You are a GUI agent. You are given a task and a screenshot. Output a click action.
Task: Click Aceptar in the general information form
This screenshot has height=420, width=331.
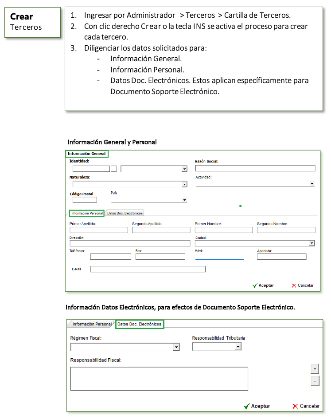[x=263, y=285]
